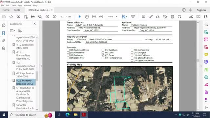Image resolution: width=210 pixels, height=118 pixels.
Task: Open bookmark 4.2.2 application 2406-0002
Action: coord(25,75)
